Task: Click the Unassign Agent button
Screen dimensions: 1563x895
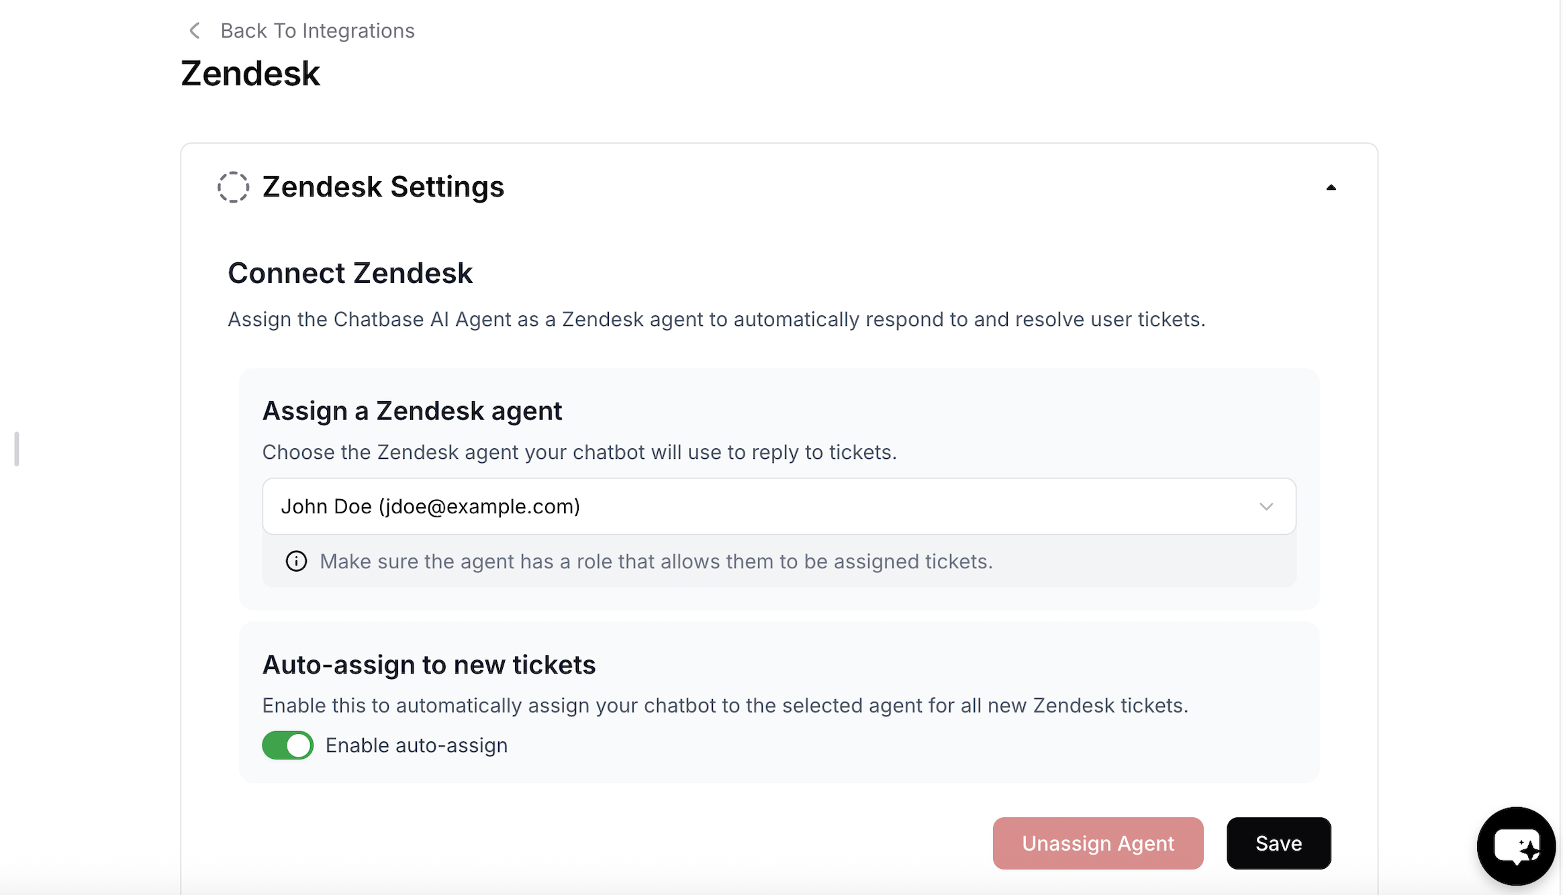Action: [1097, 843]
